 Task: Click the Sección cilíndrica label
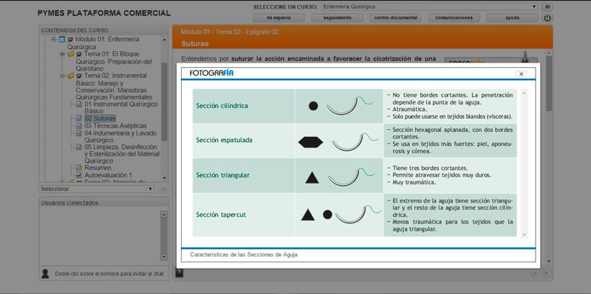pos(222,106)
